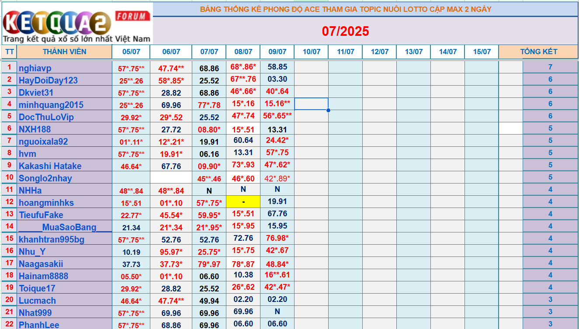Click value 68*.86* in nghiavp row
Screen dimensions: 579x329
click(243, 67)
